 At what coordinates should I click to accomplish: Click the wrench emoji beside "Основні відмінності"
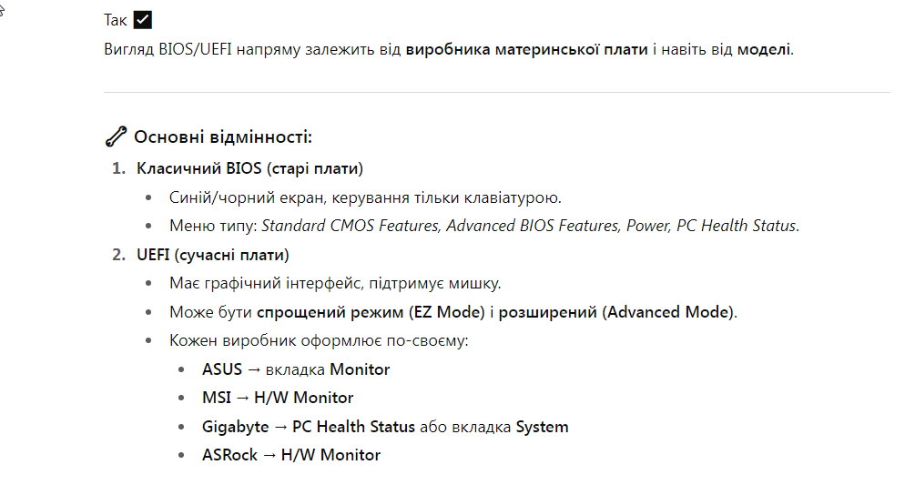(x=116, y=136)
